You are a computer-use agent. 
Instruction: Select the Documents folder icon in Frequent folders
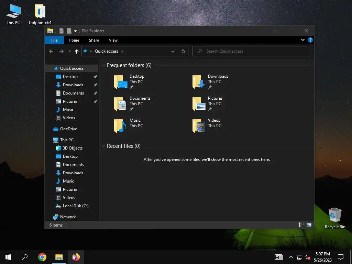click(x=120, y=104)
